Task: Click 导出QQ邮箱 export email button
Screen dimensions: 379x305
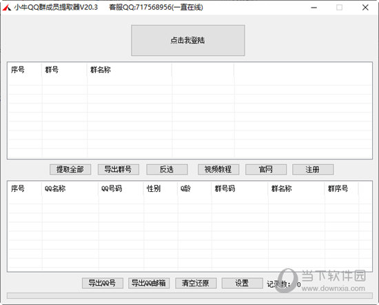Action: (149, 283)
